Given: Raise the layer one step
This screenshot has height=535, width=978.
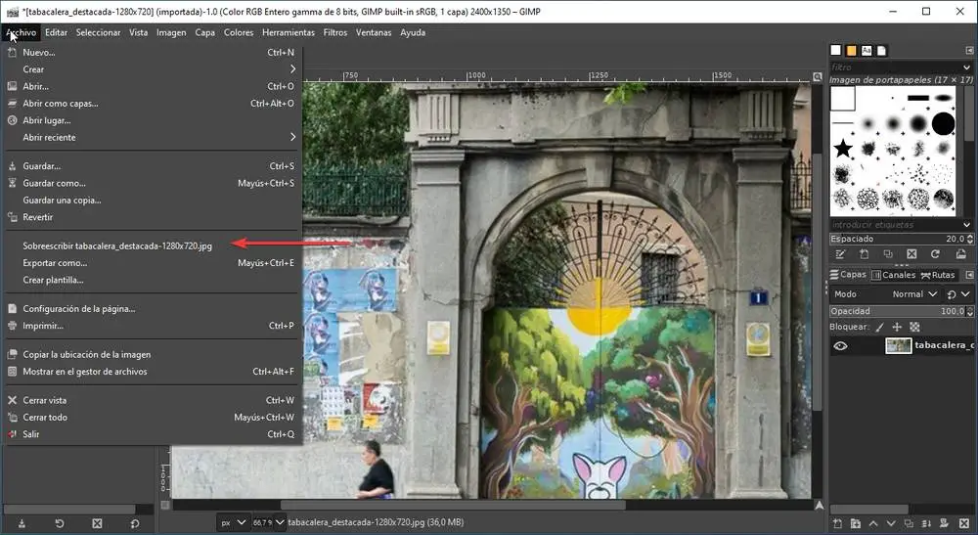Looking at the screenshot, I should click(x=873, y=524).
